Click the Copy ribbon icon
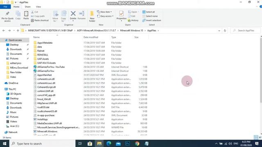Image resolution: width=262 pixels, height=147 pixels. (18, 13)
